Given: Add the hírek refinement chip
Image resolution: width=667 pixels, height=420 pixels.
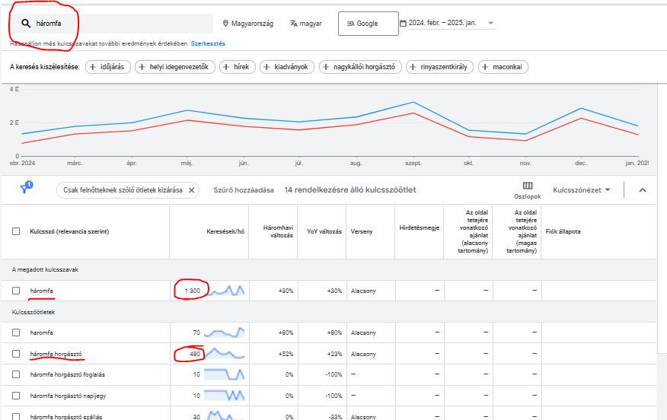Looking at the screenshot, I should [237, 67].
